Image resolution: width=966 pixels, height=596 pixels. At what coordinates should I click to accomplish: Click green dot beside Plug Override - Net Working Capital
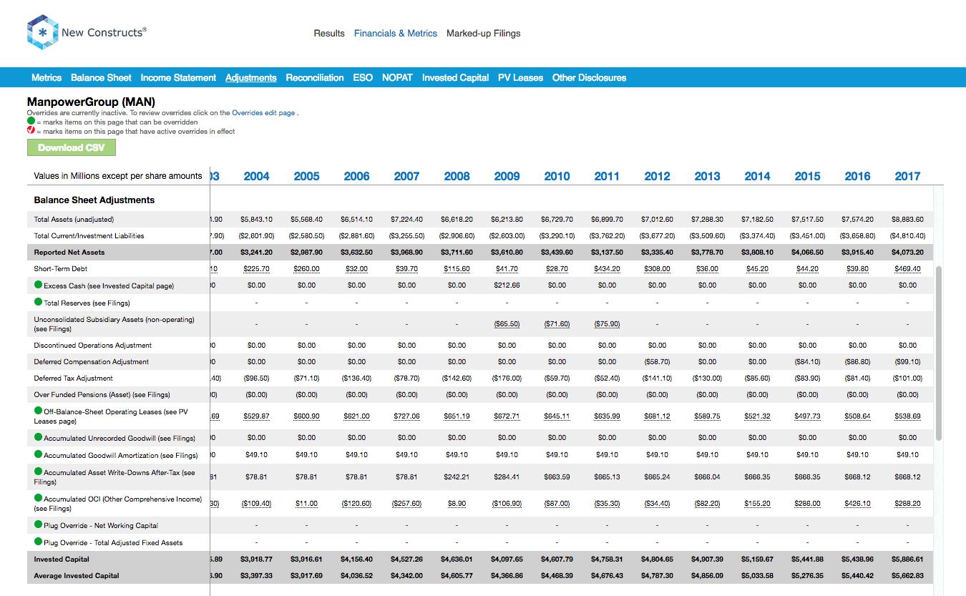(x=38, y=524)
